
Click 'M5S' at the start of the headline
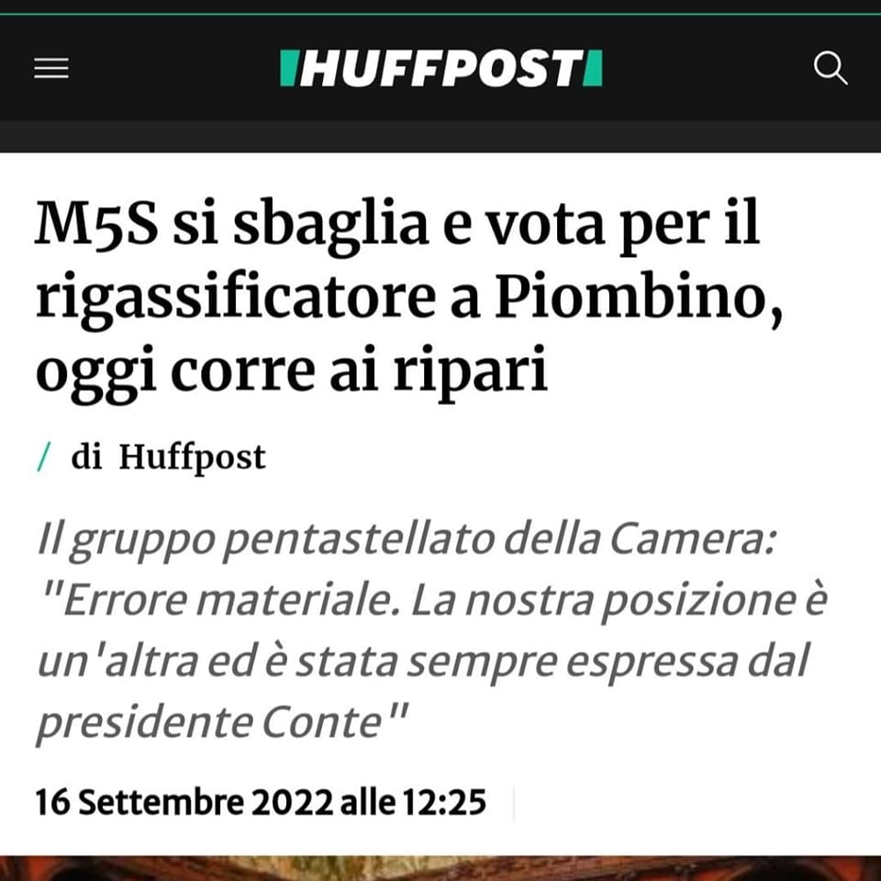coord(96,224)
